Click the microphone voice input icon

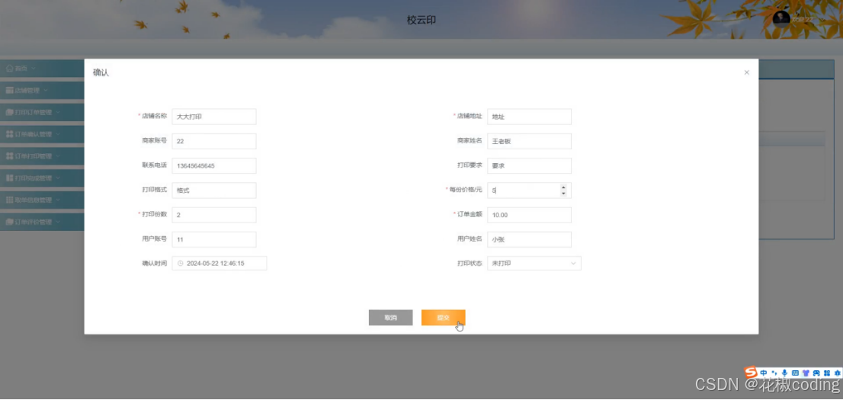784,373
